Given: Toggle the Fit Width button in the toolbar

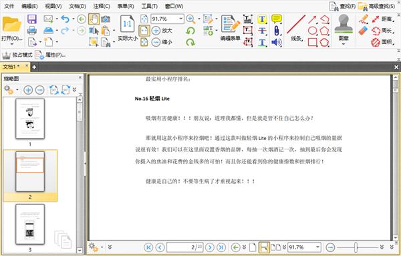Looking at the screenshot, I should point(144,31).
